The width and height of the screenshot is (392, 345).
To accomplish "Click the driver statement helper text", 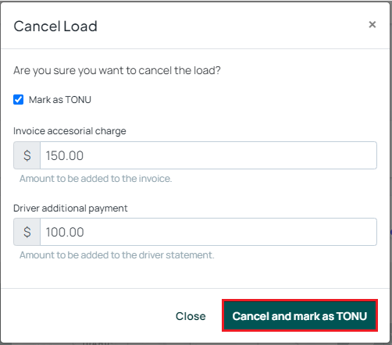I will coord(117,255).
